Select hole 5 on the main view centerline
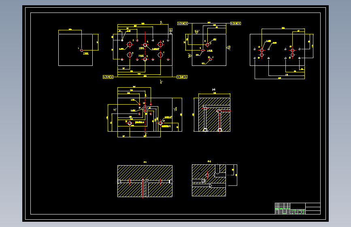The height and width of the screenshot is (227, 351). pyautogui.click(x=145, y=59)
